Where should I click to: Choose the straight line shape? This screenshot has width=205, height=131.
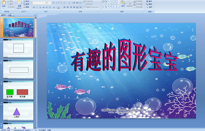(x=109, y=1)
